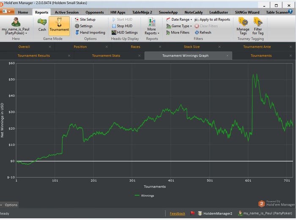Viewport: 296px width, 220px height.
Task: Close the Races report tab
Action: (160, 47)
